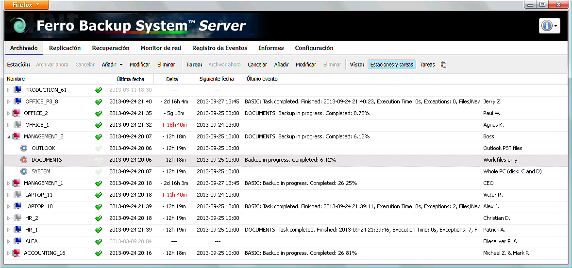Click Cancelar in the Tarea toolbar
The width and height of the screenshot is (572, 268).
coord(257,65)
